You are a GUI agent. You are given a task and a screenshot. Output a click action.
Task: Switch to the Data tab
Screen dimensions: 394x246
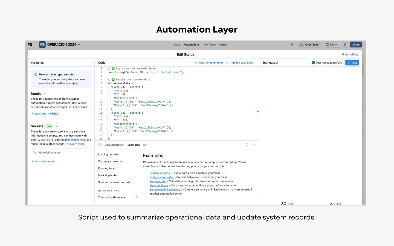click(177, 45)
